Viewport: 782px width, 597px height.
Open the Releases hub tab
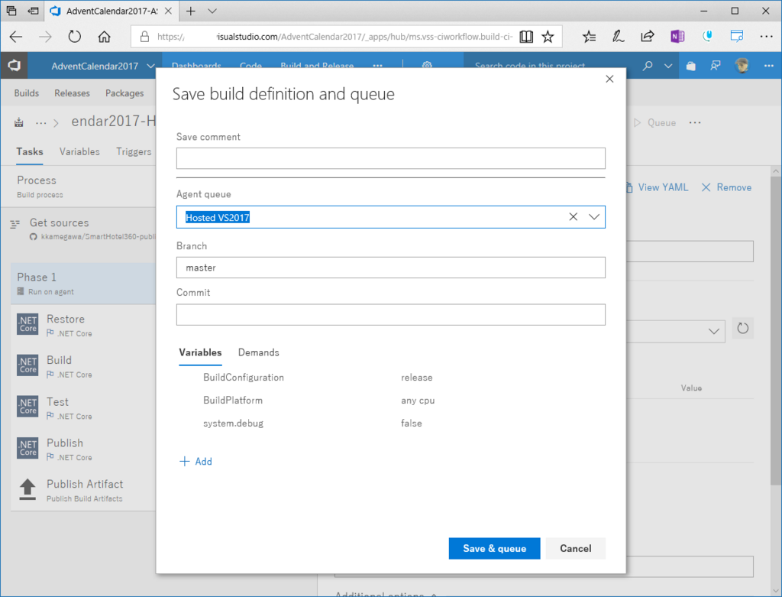(x=72, y=93)
